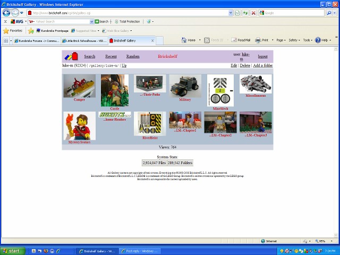Switch to the Little Brick Schoolhouse tab
Image resolution: width=340 pixels, height=255 pixels.
pos(84,40)
